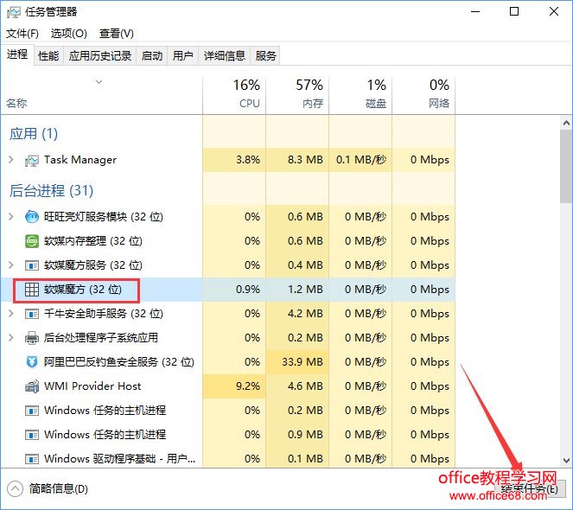The width and height of the screenshot is (573, 510).
Task: Click the WMI Provider Host icon
Action: point(32,386)
